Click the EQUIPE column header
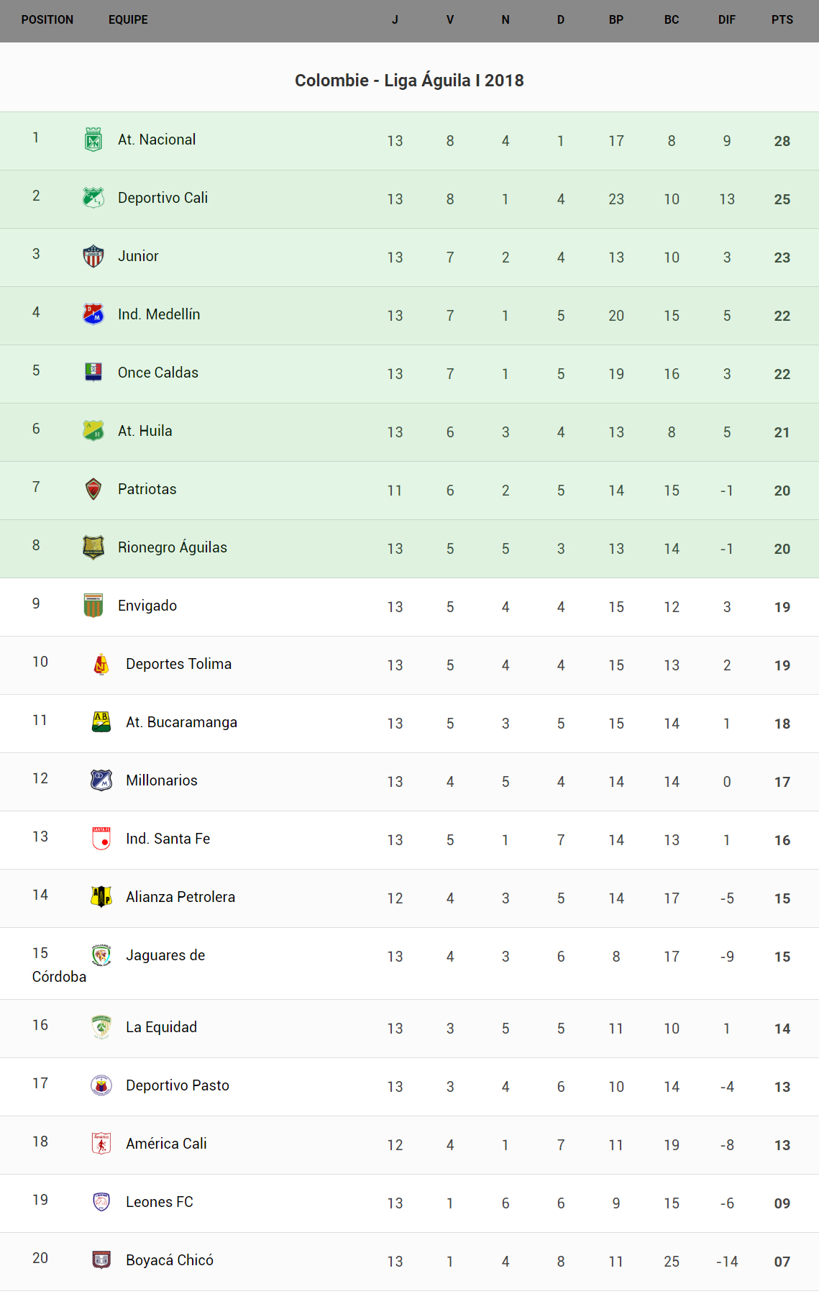 pos(128,20)
